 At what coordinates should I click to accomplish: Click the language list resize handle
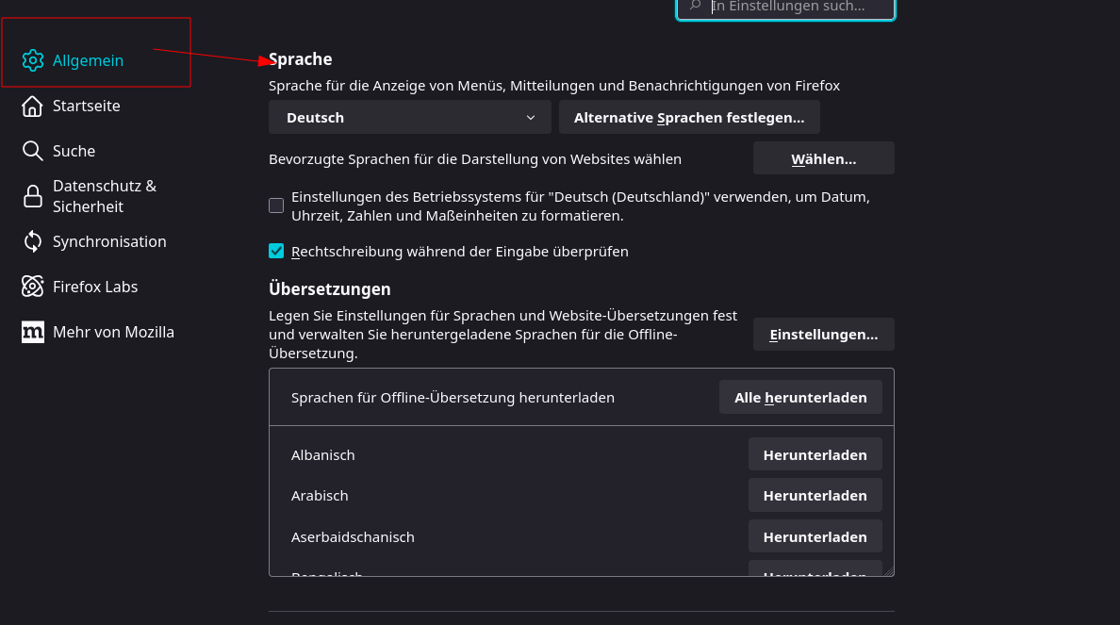click(x=888, y=570)
